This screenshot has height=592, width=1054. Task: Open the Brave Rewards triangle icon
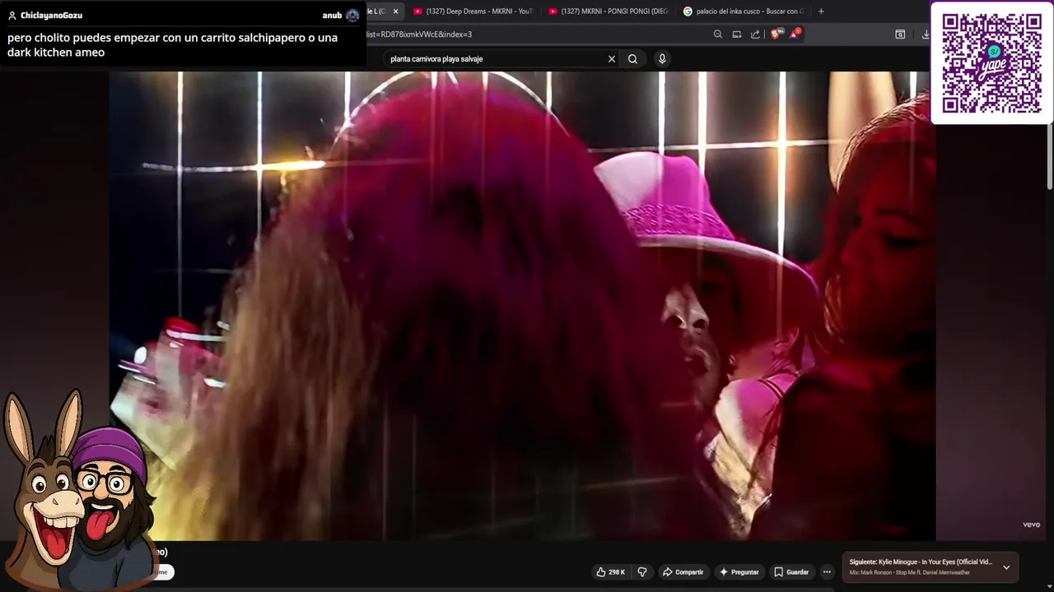click(795, 35)
